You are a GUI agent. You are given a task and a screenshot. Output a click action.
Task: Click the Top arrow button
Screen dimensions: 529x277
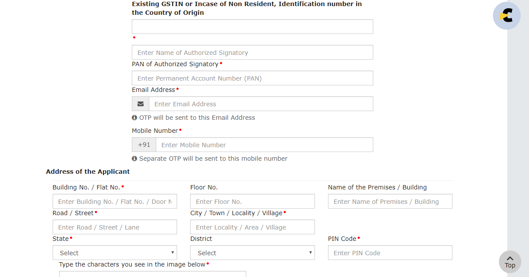[x=510, y=262]
